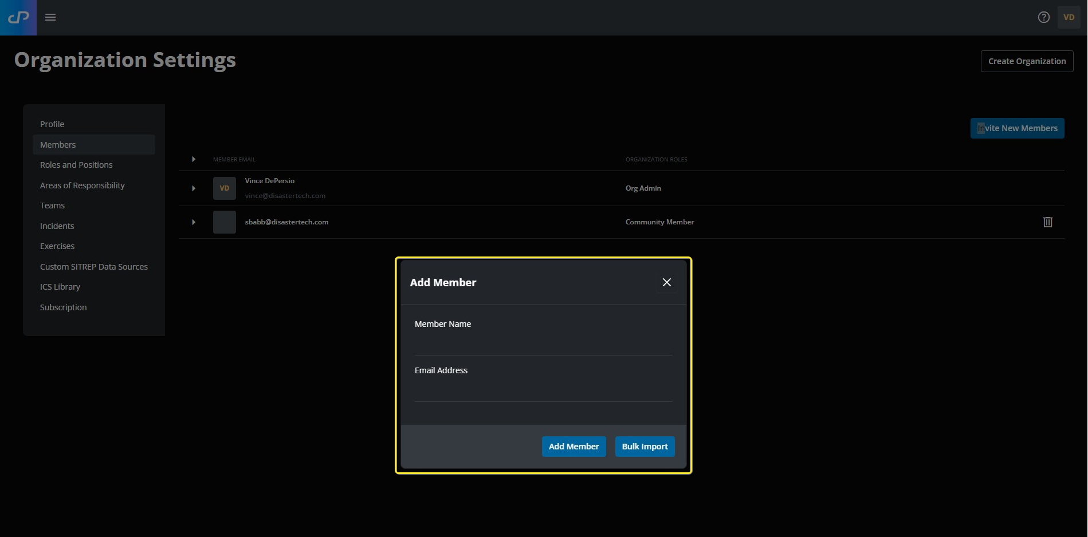This screenshot has height=537, width=1088.
Task: Click the Vince DePersio name
Action: tap(270, 181)
